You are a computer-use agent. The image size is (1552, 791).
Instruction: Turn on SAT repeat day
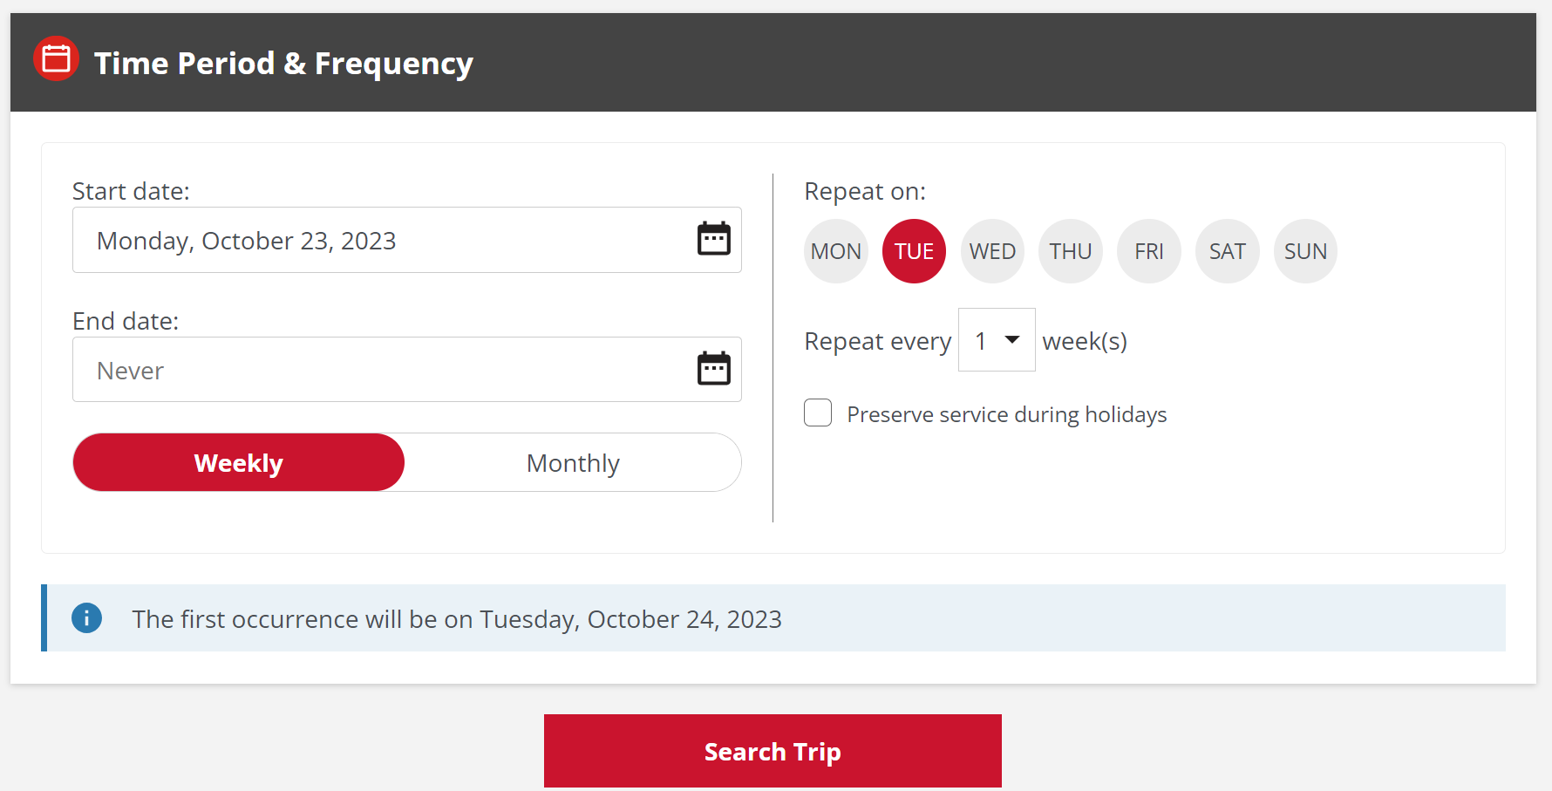(1227, 251)
